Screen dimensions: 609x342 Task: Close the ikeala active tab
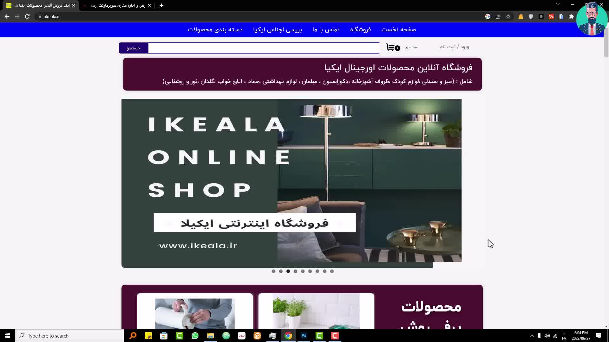pos(74,5)
